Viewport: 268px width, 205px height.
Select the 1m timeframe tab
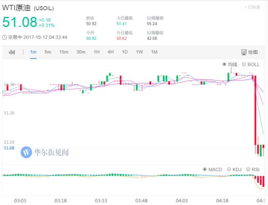click(x=33, y=52)
